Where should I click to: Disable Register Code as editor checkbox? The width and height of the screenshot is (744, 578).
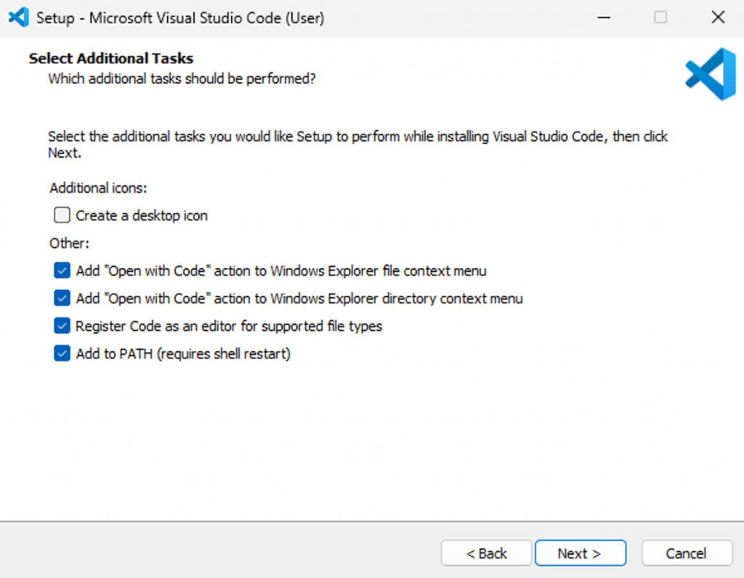(62, 326)
